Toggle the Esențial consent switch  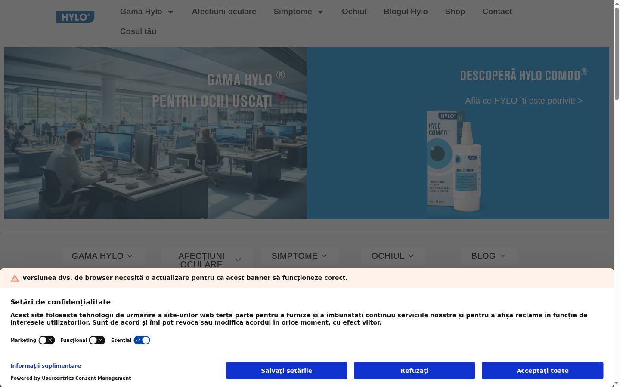click(142, 340)
